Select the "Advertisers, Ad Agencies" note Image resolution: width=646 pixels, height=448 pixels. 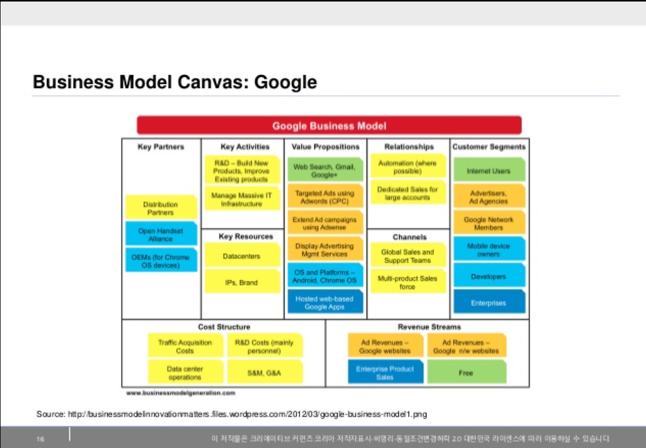(489, 197)
